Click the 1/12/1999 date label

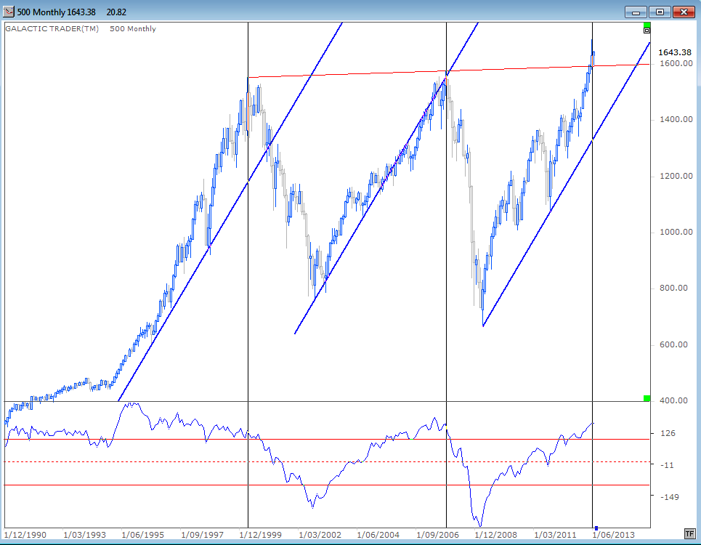click(x=260, y=535)
